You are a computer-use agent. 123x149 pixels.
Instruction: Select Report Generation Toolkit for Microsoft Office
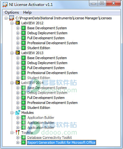(61, 142)
